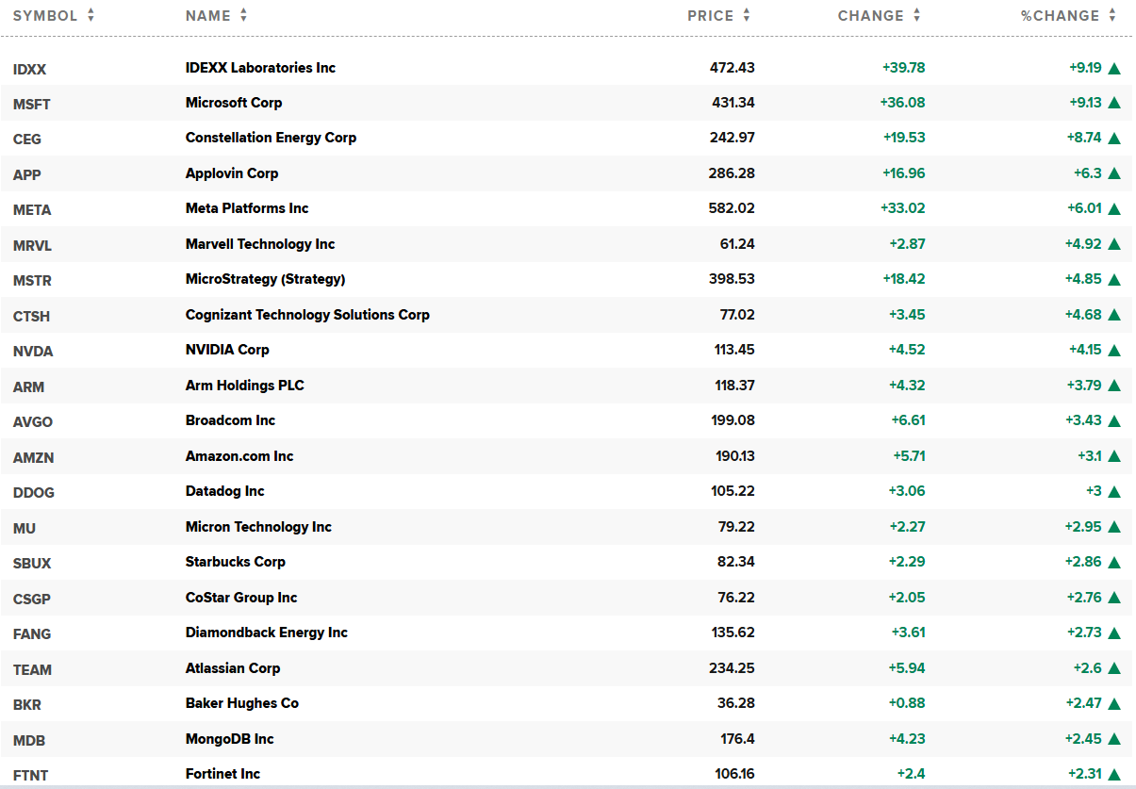This screenshot has width=1136, height=789.
Task: Open Arm Holdings PLC name
Action: (245, 386)
